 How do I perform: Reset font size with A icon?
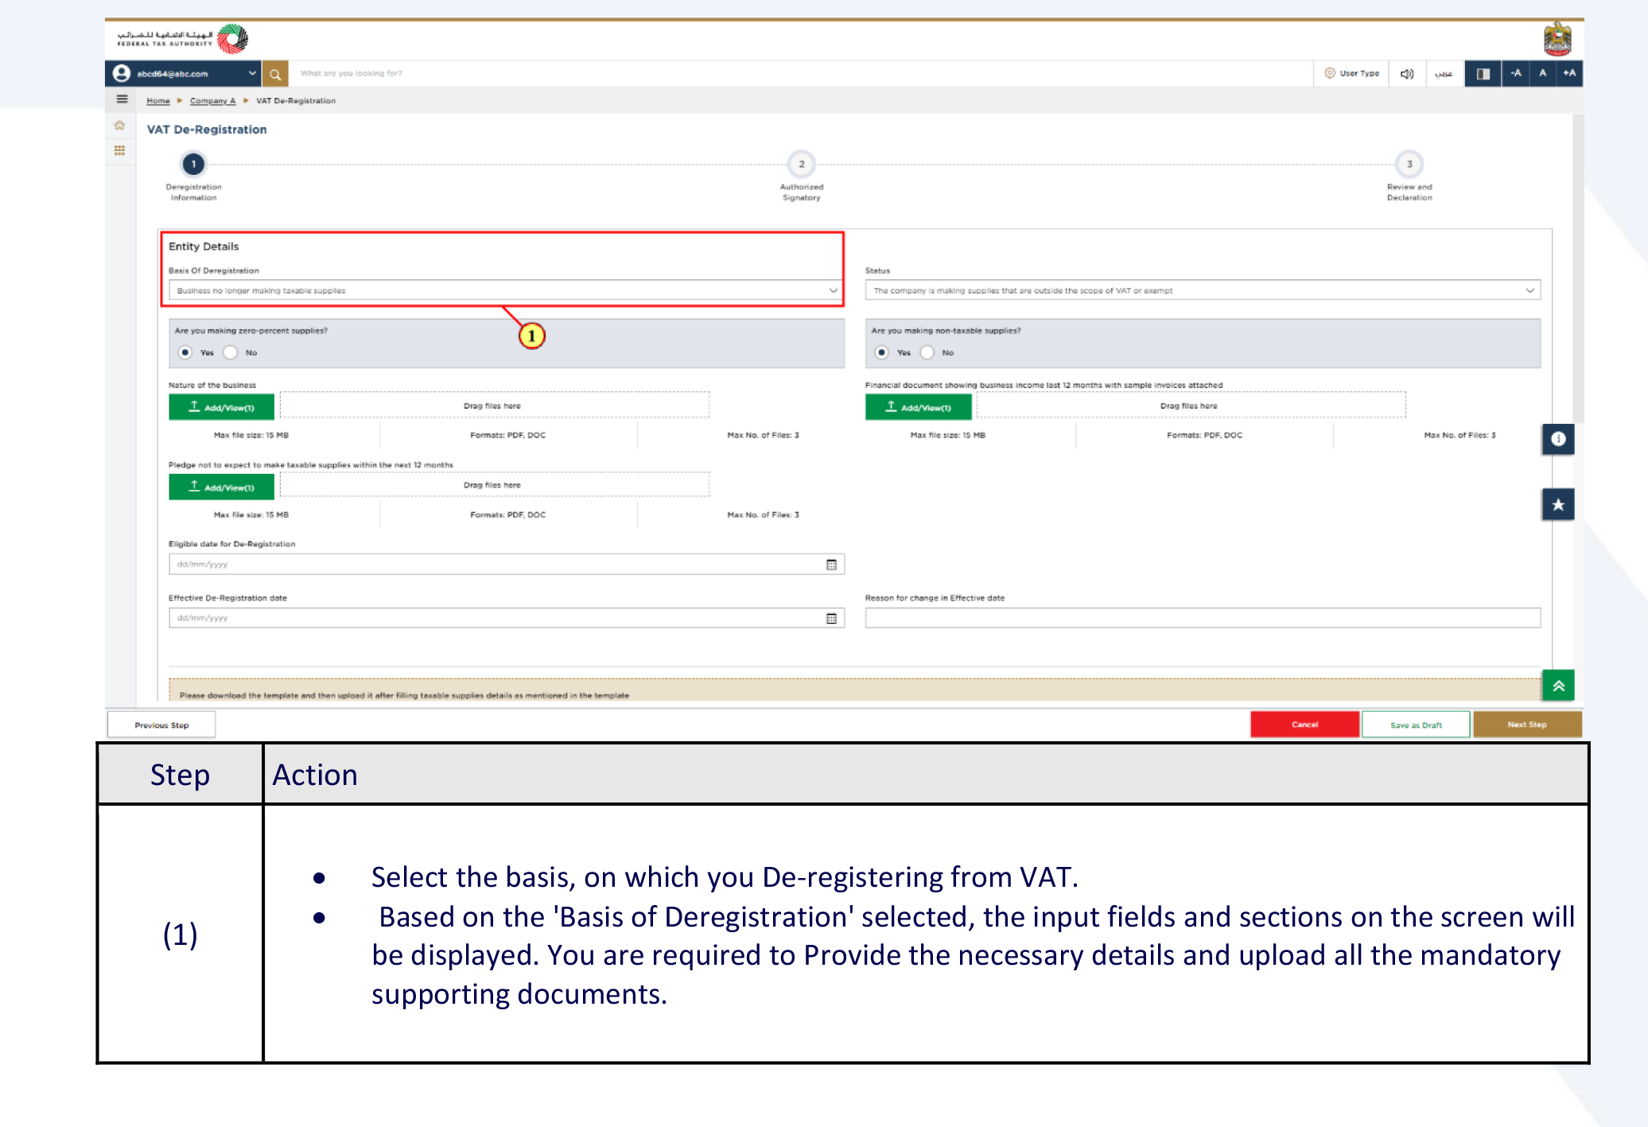(x=1542, y=74)
